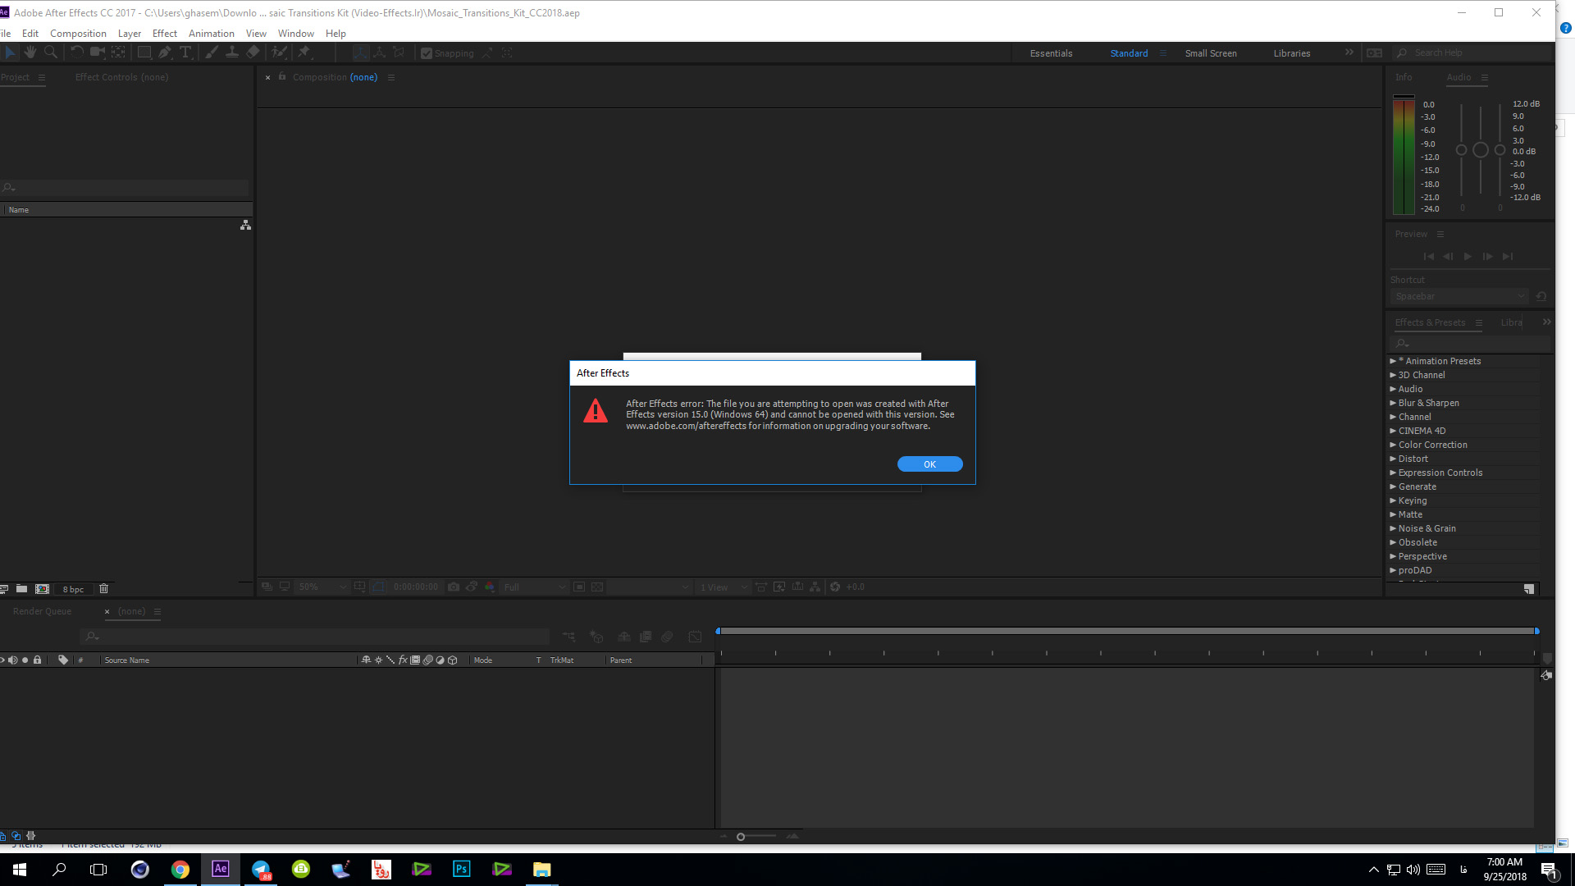Open the Animation menu

point(212,34)
